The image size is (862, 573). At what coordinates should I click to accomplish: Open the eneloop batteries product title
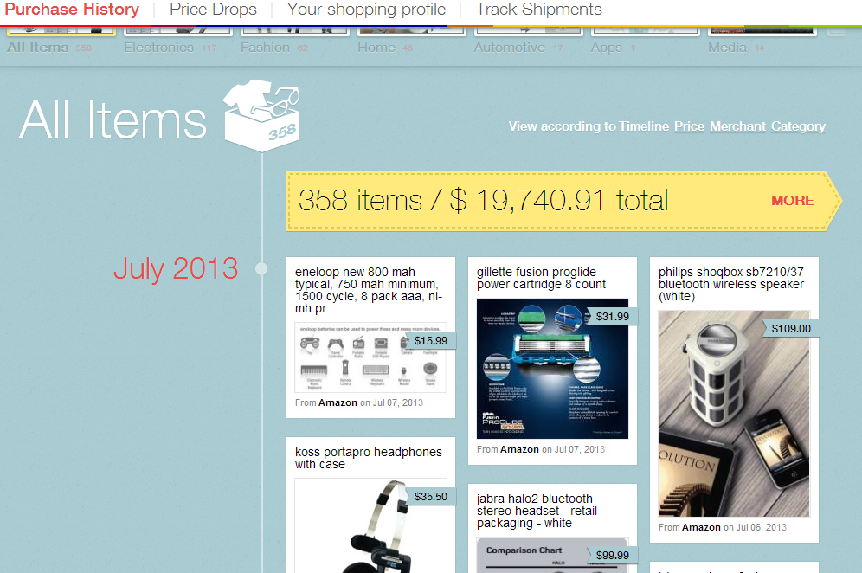coord(369,290)
